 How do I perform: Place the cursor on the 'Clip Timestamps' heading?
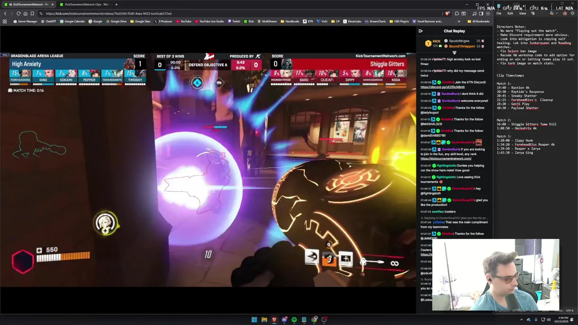510,75
